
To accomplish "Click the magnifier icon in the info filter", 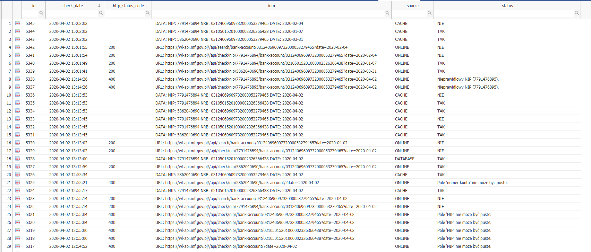I will pos(387,13).
